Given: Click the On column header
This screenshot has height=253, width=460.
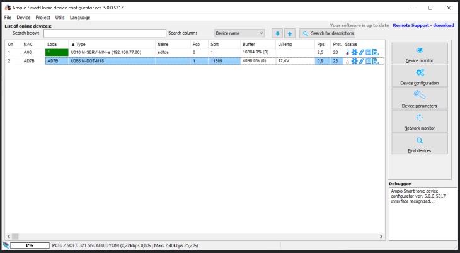Looking at the screenshot, I should [13, 44].
